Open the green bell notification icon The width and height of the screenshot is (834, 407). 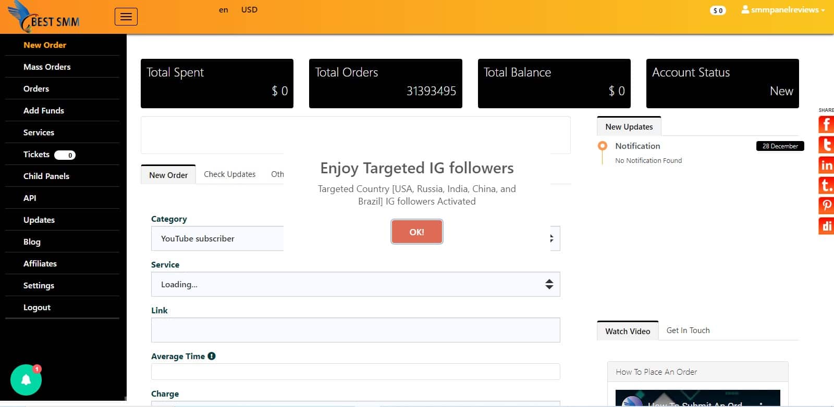tap(26, 379)
